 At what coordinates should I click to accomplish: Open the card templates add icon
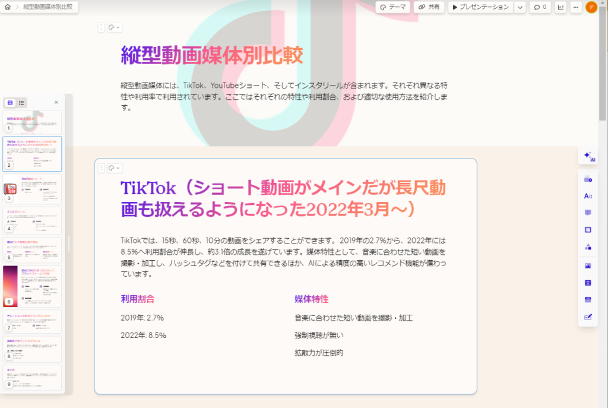point(588,179)
